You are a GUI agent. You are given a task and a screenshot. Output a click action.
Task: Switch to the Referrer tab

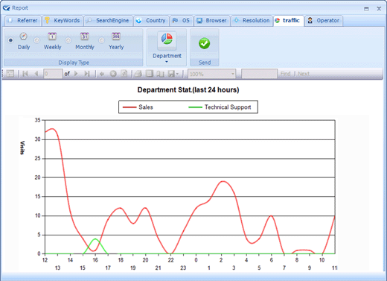pyautogui.click(x=22, y=21)
